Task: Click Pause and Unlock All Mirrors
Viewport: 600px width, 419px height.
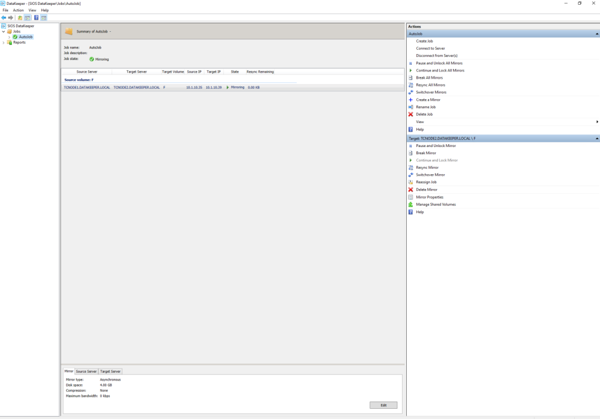Action: pyautogui.click(x=439, y=63)
